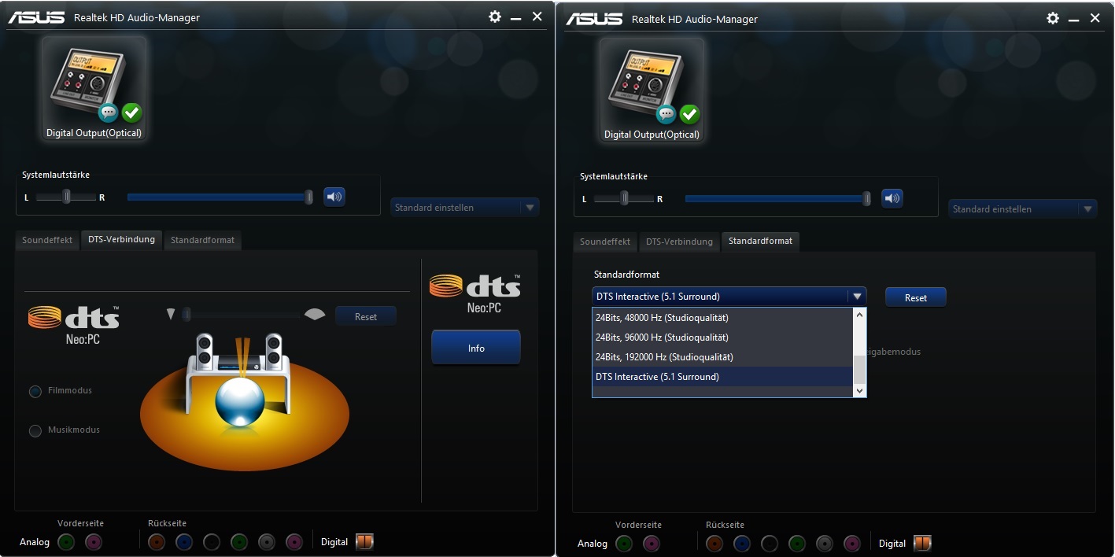Image resolution: width=1115 pixels, height=557 pixels.
Task: Choose 24Bits, 48000 Hz (Studioqualität)
Action: point(722,318)
